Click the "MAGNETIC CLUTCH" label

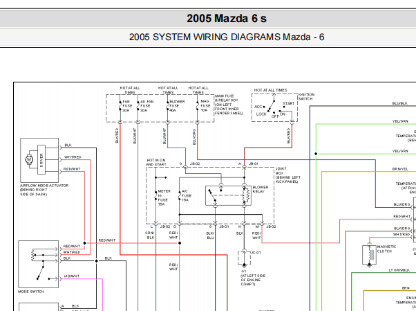pyautogui.click(x=386, y=249)
